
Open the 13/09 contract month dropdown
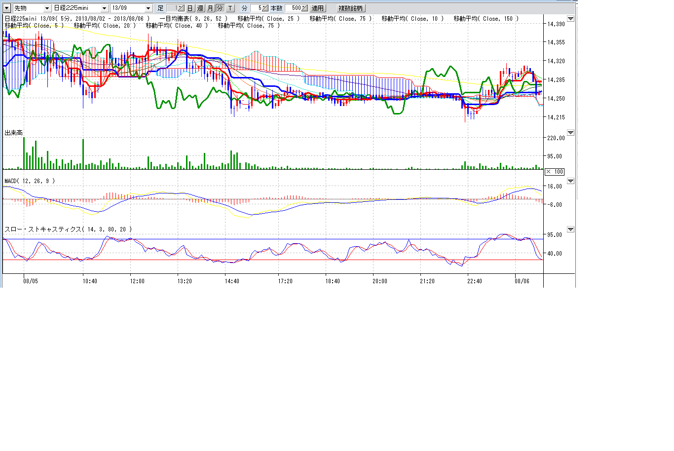click(148, 8)
